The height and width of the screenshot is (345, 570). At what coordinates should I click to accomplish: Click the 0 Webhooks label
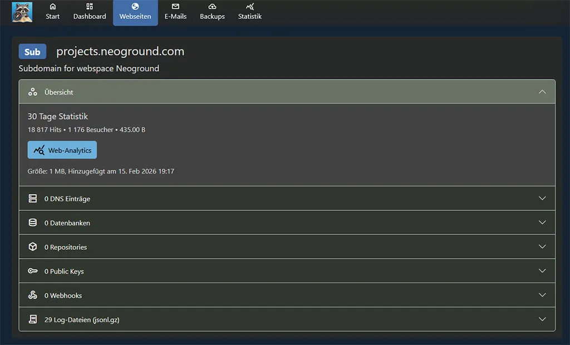coord(63,295)
